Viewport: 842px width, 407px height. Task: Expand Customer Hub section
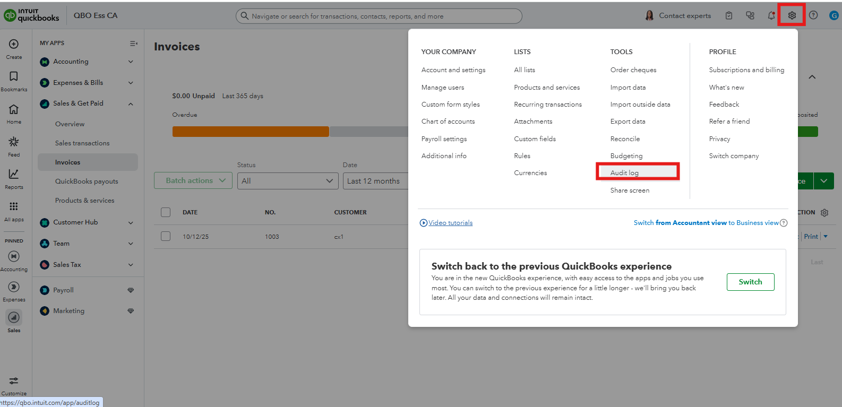coord(131,223)
